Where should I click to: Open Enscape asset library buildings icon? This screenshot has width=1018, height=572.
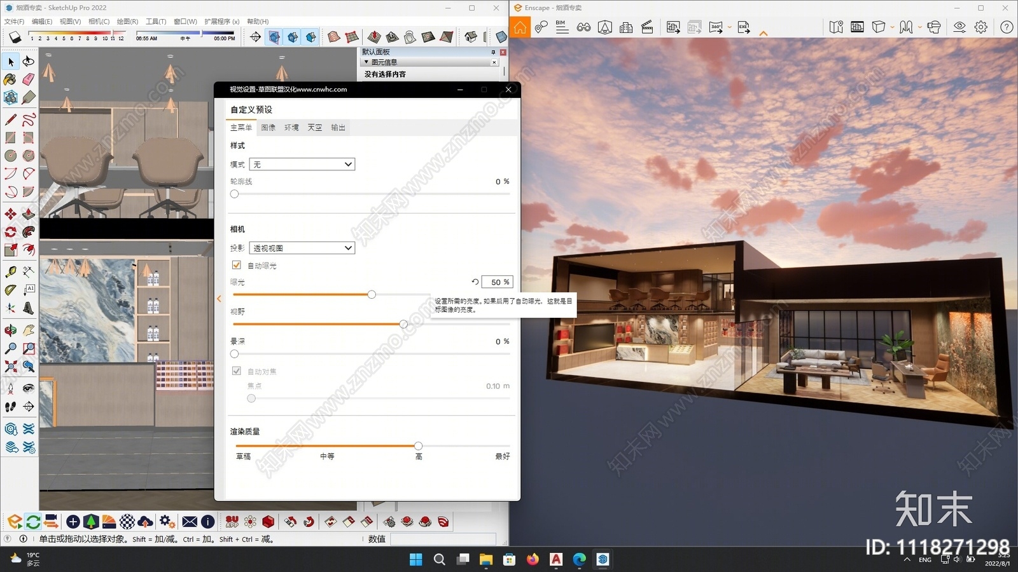[626, 27]
